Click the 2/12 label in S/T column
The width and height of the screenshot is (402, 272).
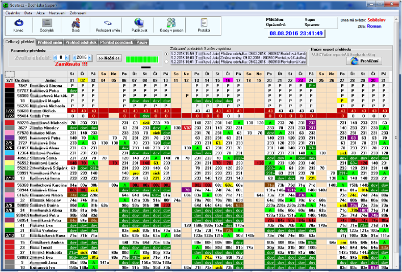point(10,178)
